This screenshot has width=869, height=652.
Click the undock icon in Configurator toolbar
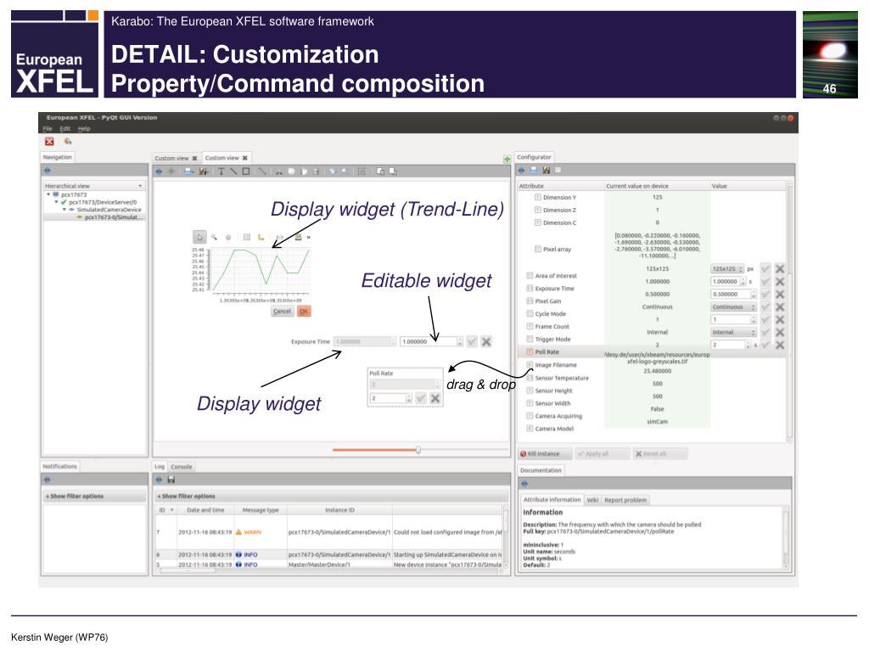[x=522, y=170]
